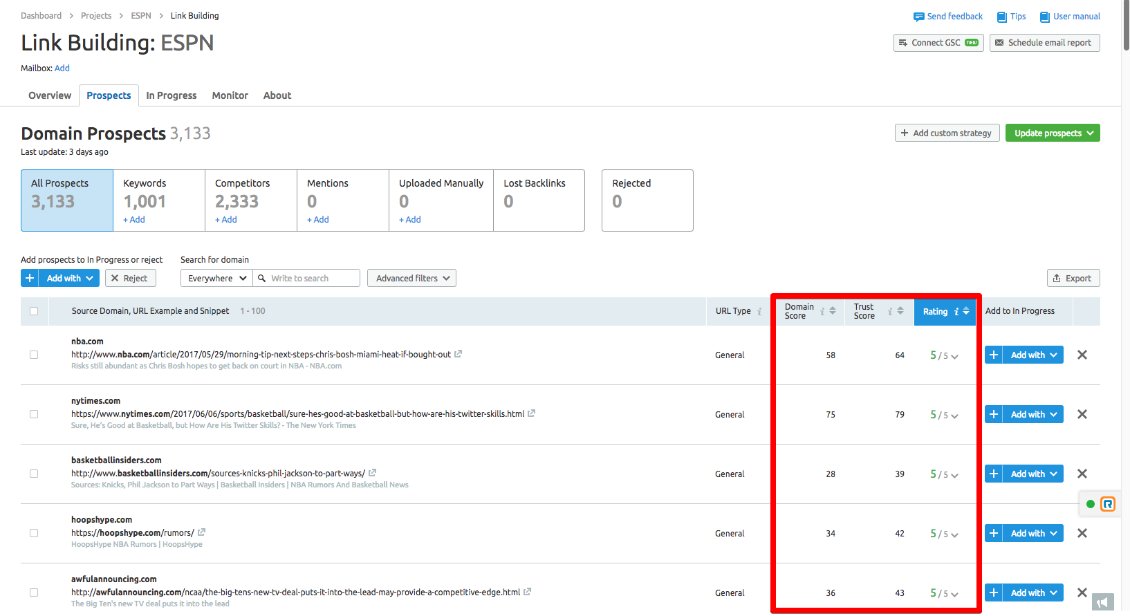Image resolution: width=1130 pixels, height=616 pixels.
Task: Click Schedule email report button
Action: coord(1044,43)
